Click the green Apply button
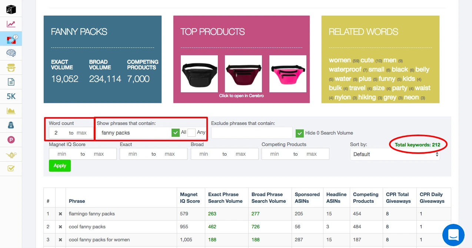The height and width of the screenshot is (248, 472). point(60,166)
